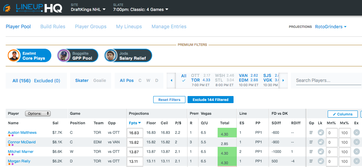Viewport: 362px width, 167px height.
Task: Select All games filter
Action: pos(184,78)
